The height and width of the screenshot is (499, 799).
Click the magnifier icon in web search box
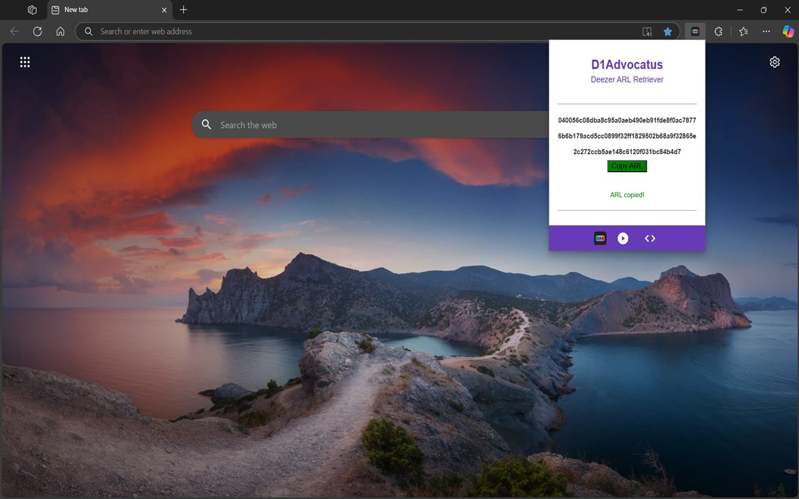click(x=207, y=125)
